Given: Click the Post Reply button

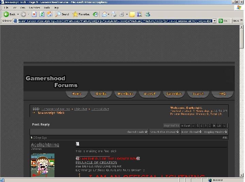Looking at the screenshot, I should 41,124.
